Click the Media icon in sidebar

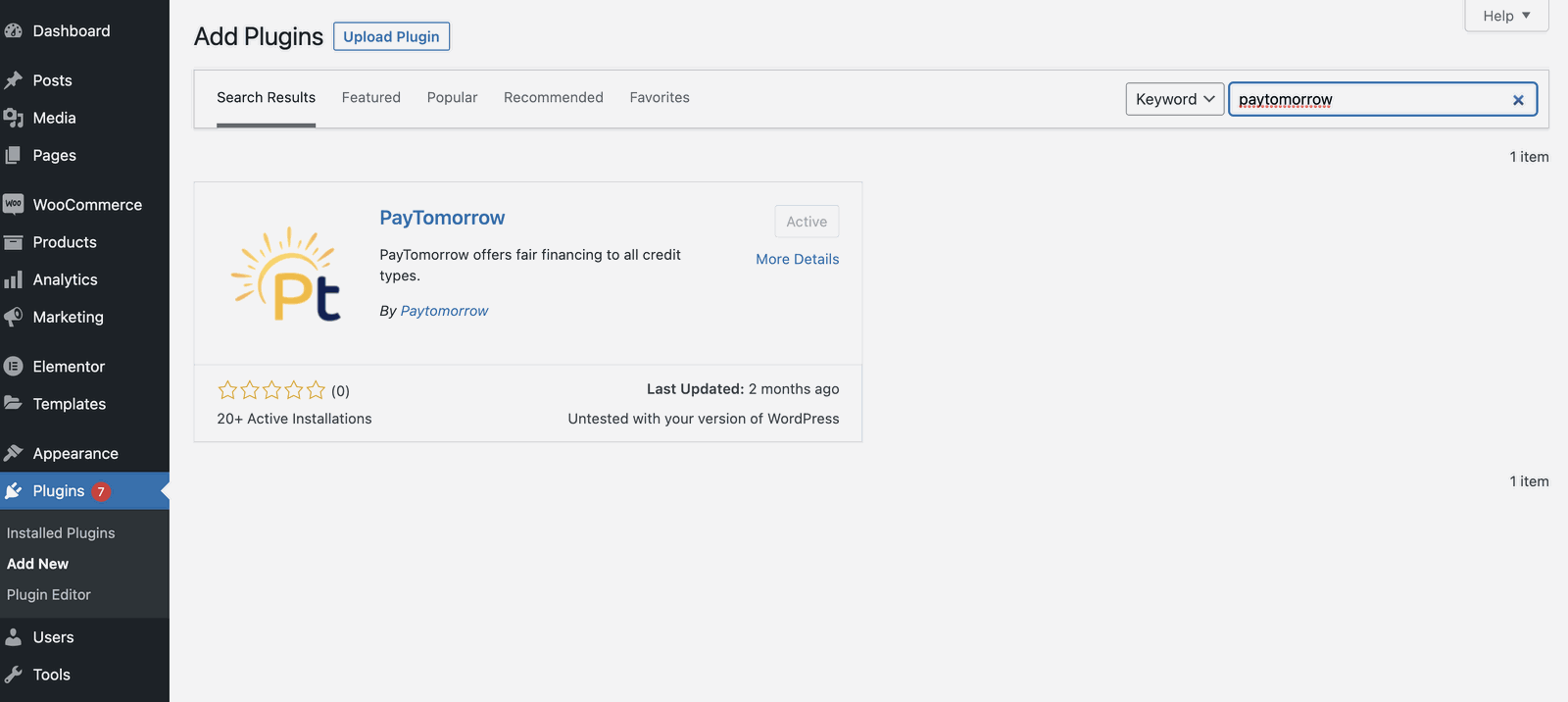[13, 118]
